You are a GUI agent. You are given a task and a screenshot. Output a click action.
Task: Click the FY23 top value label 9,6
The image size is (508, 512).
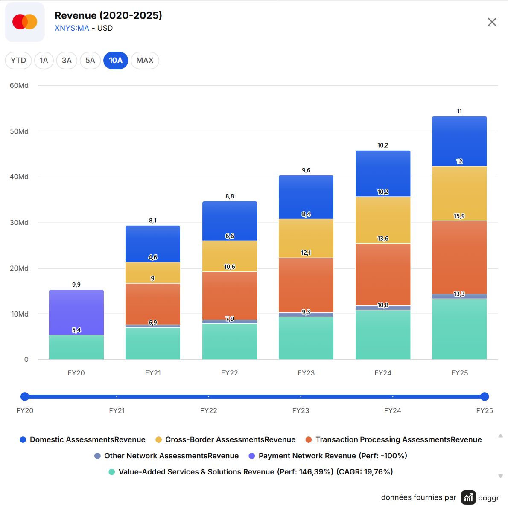click(x=306, y=170)
